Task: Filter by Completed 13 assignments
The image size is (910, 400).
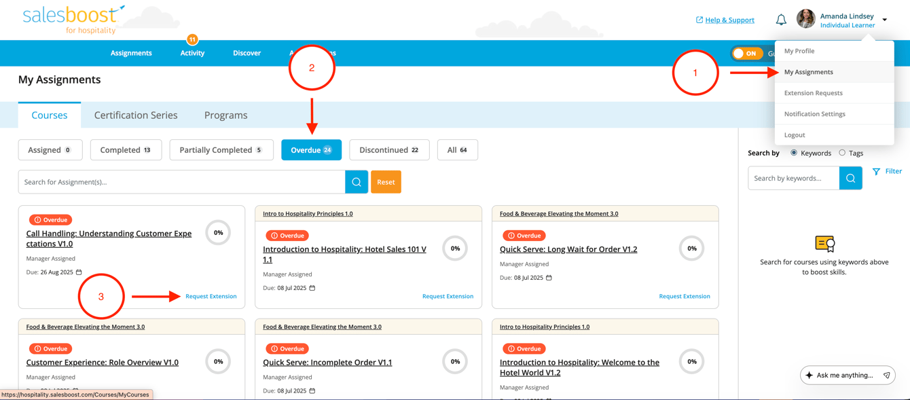Action: [126, 150]
